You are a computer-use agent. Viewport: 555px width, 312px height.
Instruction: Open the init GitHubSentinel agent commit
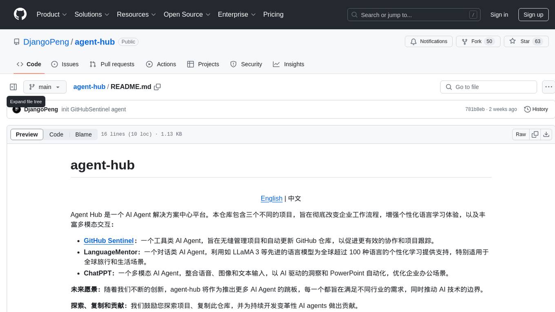point(93,109)
